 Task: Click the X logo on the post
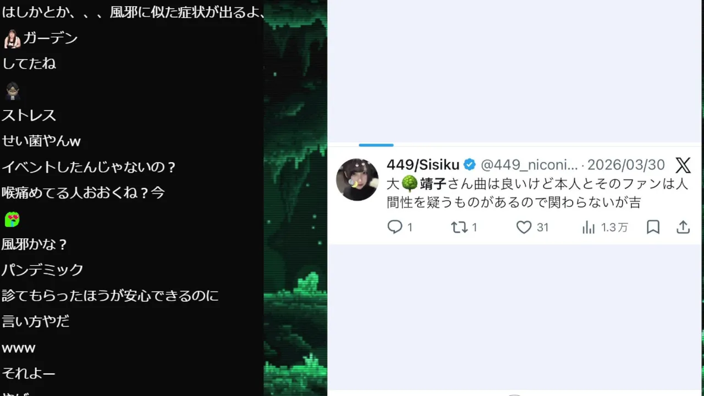683,164
